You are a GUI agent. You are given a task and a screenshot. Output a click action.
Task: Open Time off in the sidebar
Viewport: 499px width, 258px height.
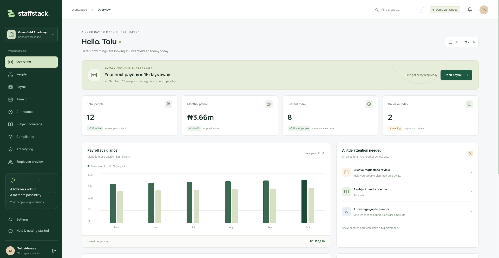[31, 99]
